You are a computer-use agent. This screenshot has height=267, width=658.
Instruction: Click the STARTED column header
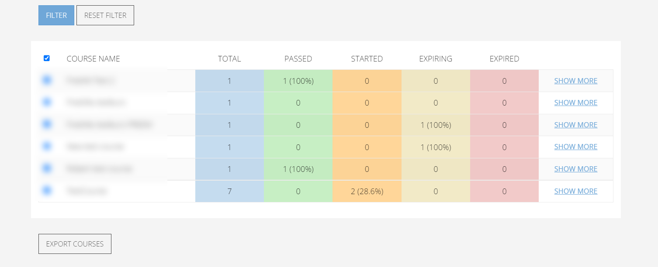tap(367, 59)
